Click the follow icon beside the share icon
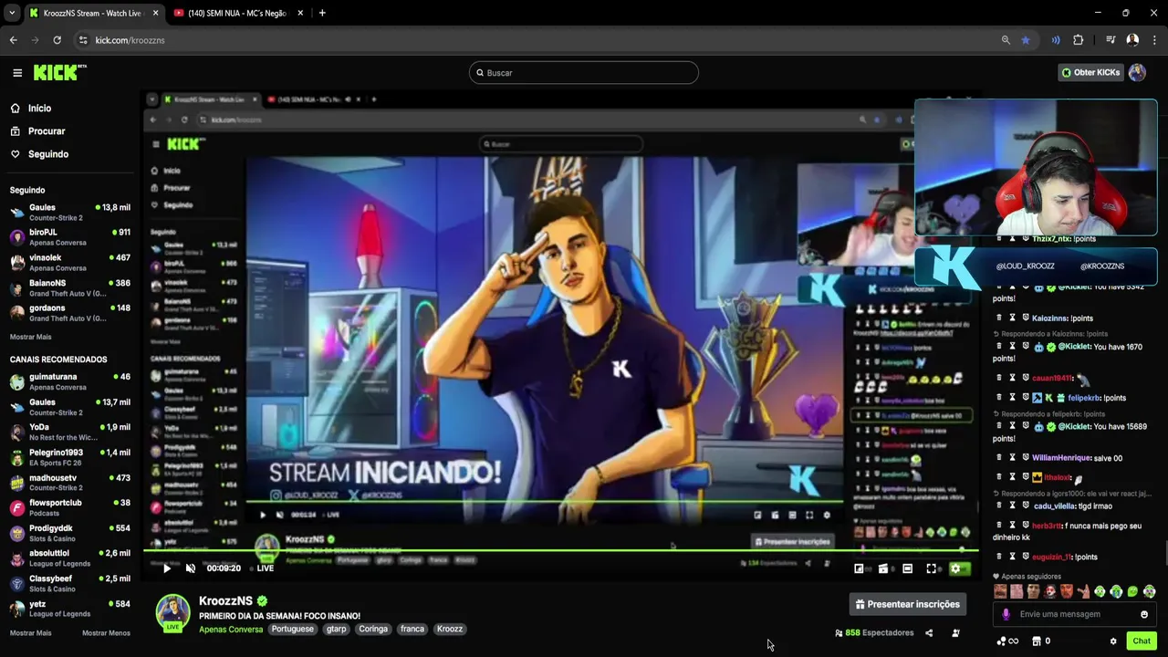 click(x=955, y=632)
